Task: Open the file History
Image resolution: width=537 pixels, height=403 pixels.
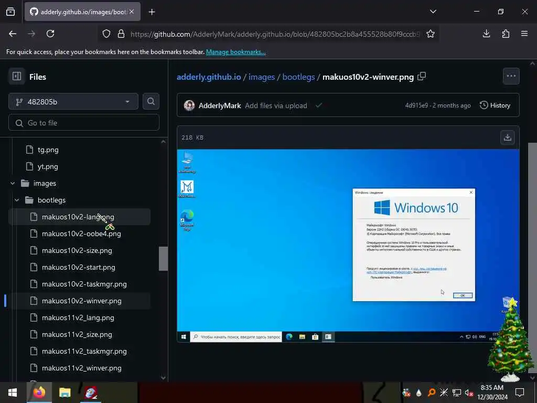Action: (495, 105)
